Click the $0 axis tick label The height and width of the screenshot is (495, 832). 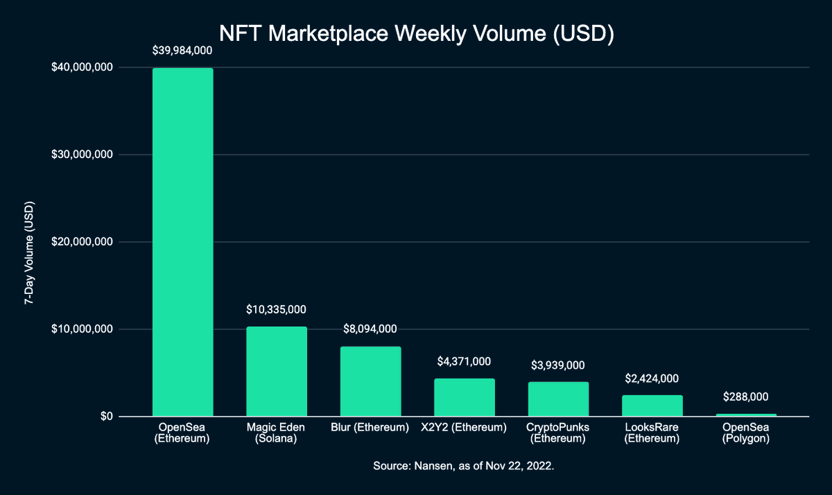(x=107, y=417)
